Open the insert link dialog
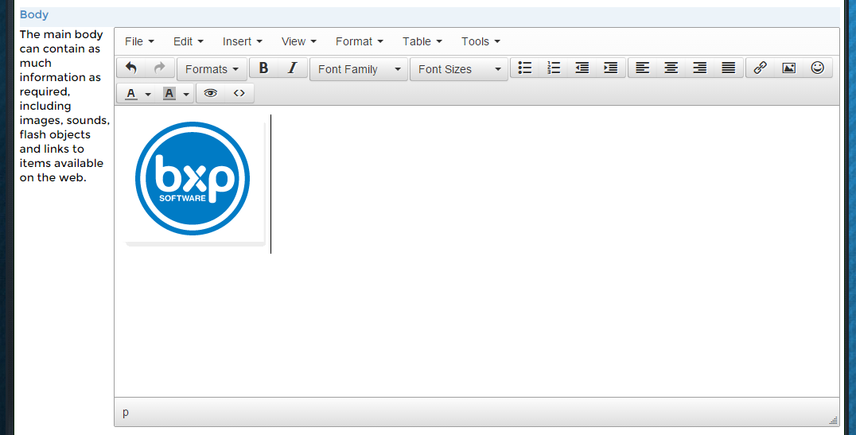 [x=760, y=68]
